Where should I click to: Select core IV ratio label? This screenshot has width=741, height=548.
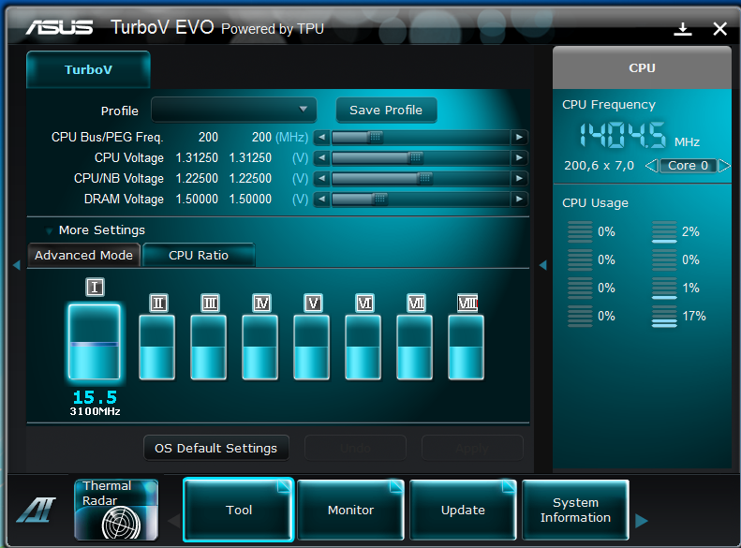(261, 303)
